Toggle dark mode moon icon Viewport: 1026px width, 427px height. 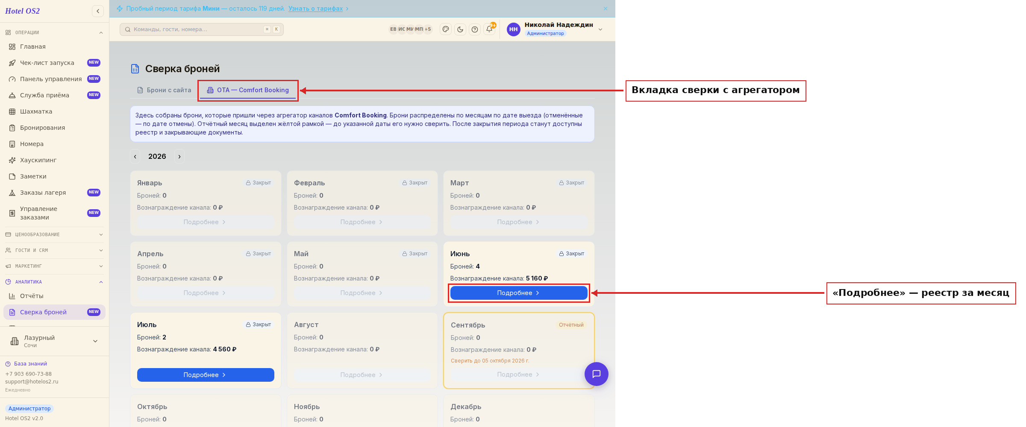(x=460, y=29)
